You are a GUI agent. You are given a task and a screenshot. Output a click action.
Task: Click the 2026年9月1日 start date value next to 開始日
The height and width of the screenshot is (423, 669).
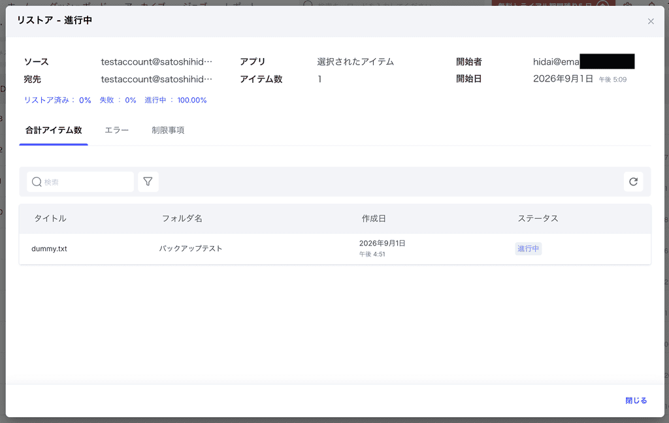point(563,79)
